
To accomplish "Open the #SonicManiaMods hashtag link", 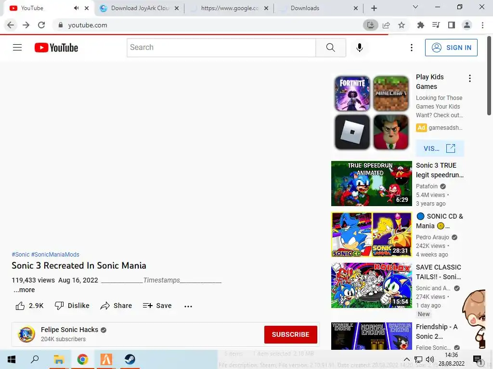I will [x=55, y=255].
